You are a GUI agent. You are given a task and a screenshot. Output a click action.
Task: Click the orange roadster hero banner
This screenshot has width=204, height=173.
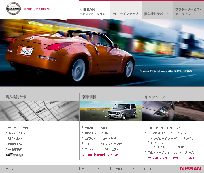click(102, 53)
